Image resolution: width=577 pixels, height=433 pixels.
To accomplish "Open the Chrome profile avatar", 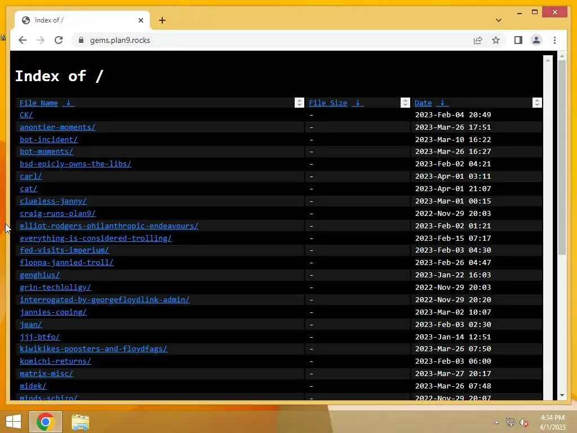I will click(x=536, y=40).
